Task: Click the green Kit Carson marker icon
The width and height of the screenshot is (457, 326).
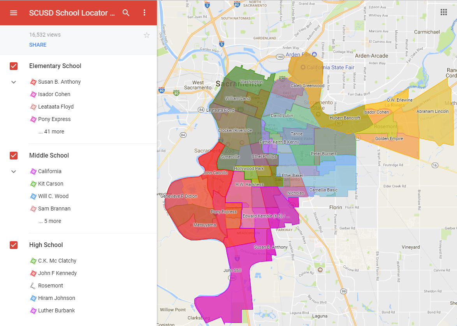Action: click(x=33, y=184)
